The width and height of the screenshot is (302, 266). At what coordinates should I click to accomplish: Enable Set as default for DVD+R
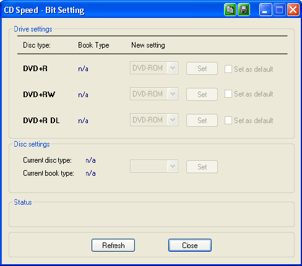[x=228, y=69]
